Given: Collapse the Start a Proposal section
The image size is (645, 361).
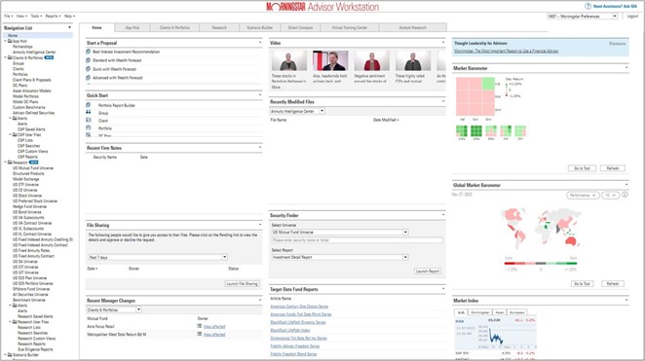Looking at the screenshot, I should [x=260, y=42].
